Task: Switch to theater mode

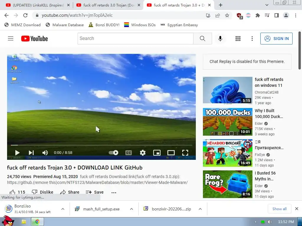Action: (x=171, y=153)
